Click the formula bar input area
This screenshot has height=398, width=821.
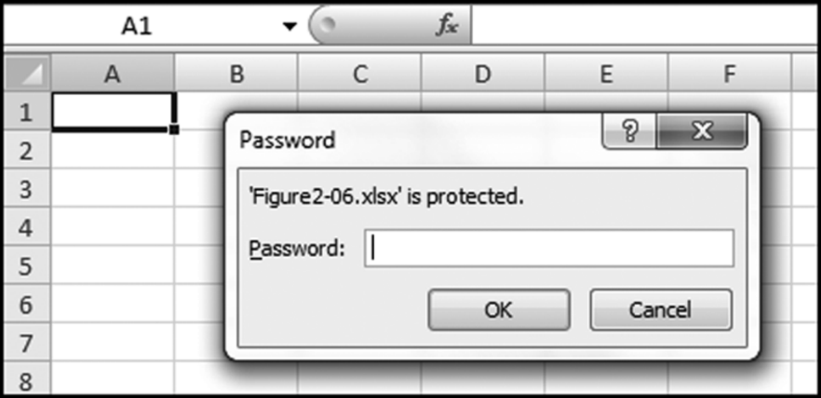click(x=642, y=27)
